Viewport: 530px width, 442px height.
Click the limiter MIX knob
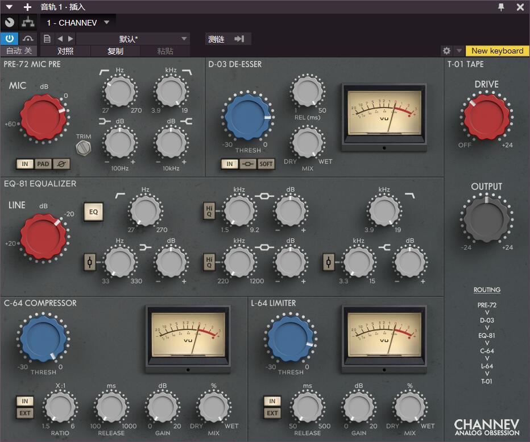tap(410, 407)
